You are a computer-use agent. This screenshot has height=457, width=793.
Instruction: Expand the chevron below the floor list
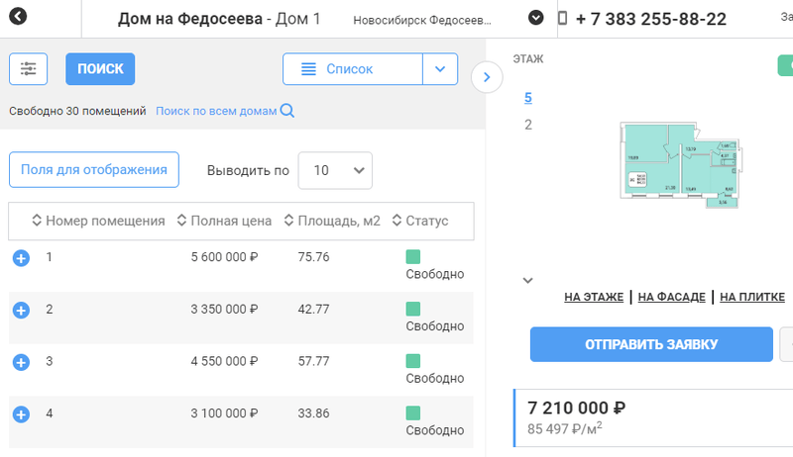point(528,280)
